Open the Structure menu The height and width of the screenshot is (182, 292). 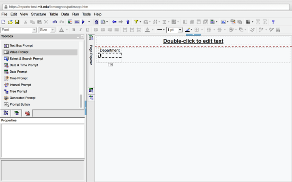click(39, 14)
